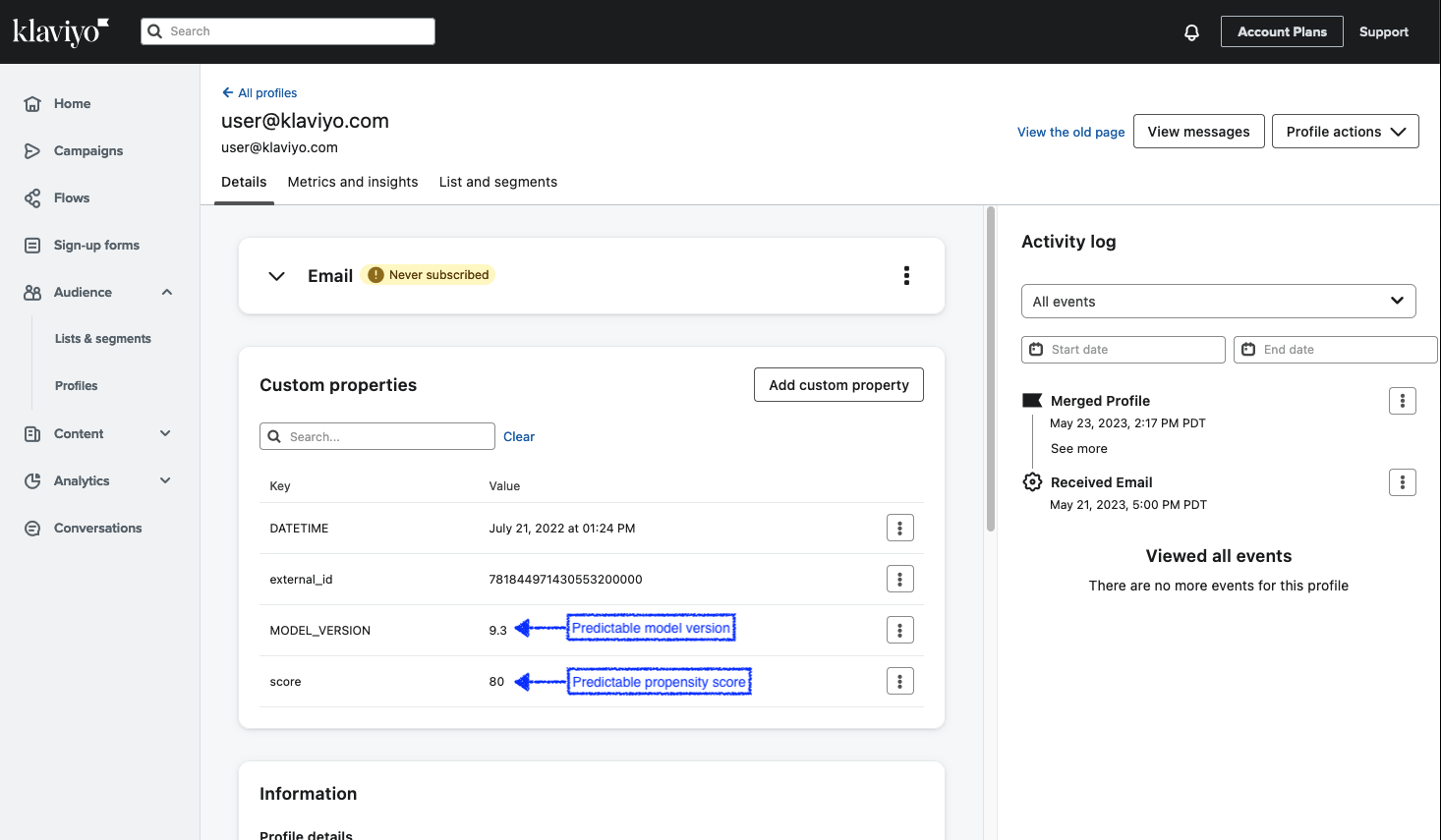Open Received Email event options menu
This screenshot has height=840, width=1441.
click(x=1403, y=482)
